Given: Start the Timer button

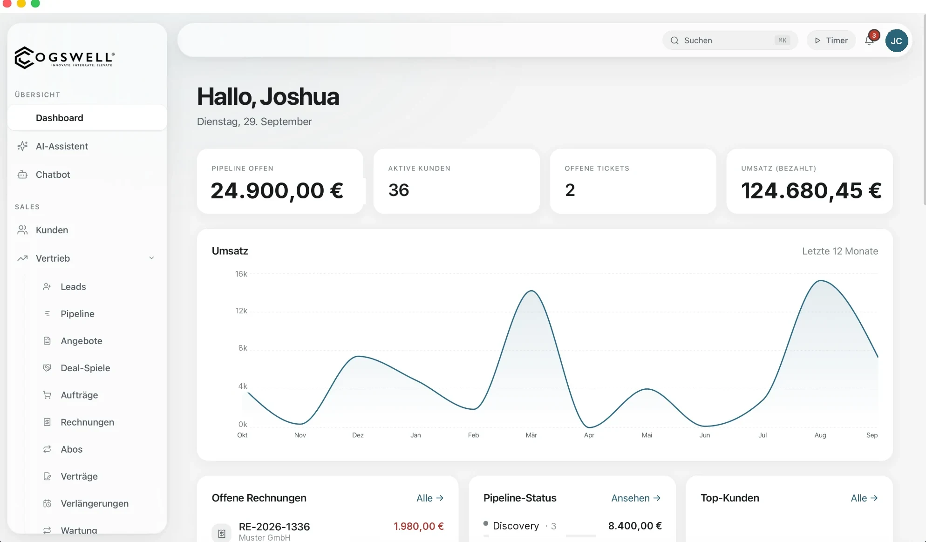Looking at the screenshot, I should point(831,41).
